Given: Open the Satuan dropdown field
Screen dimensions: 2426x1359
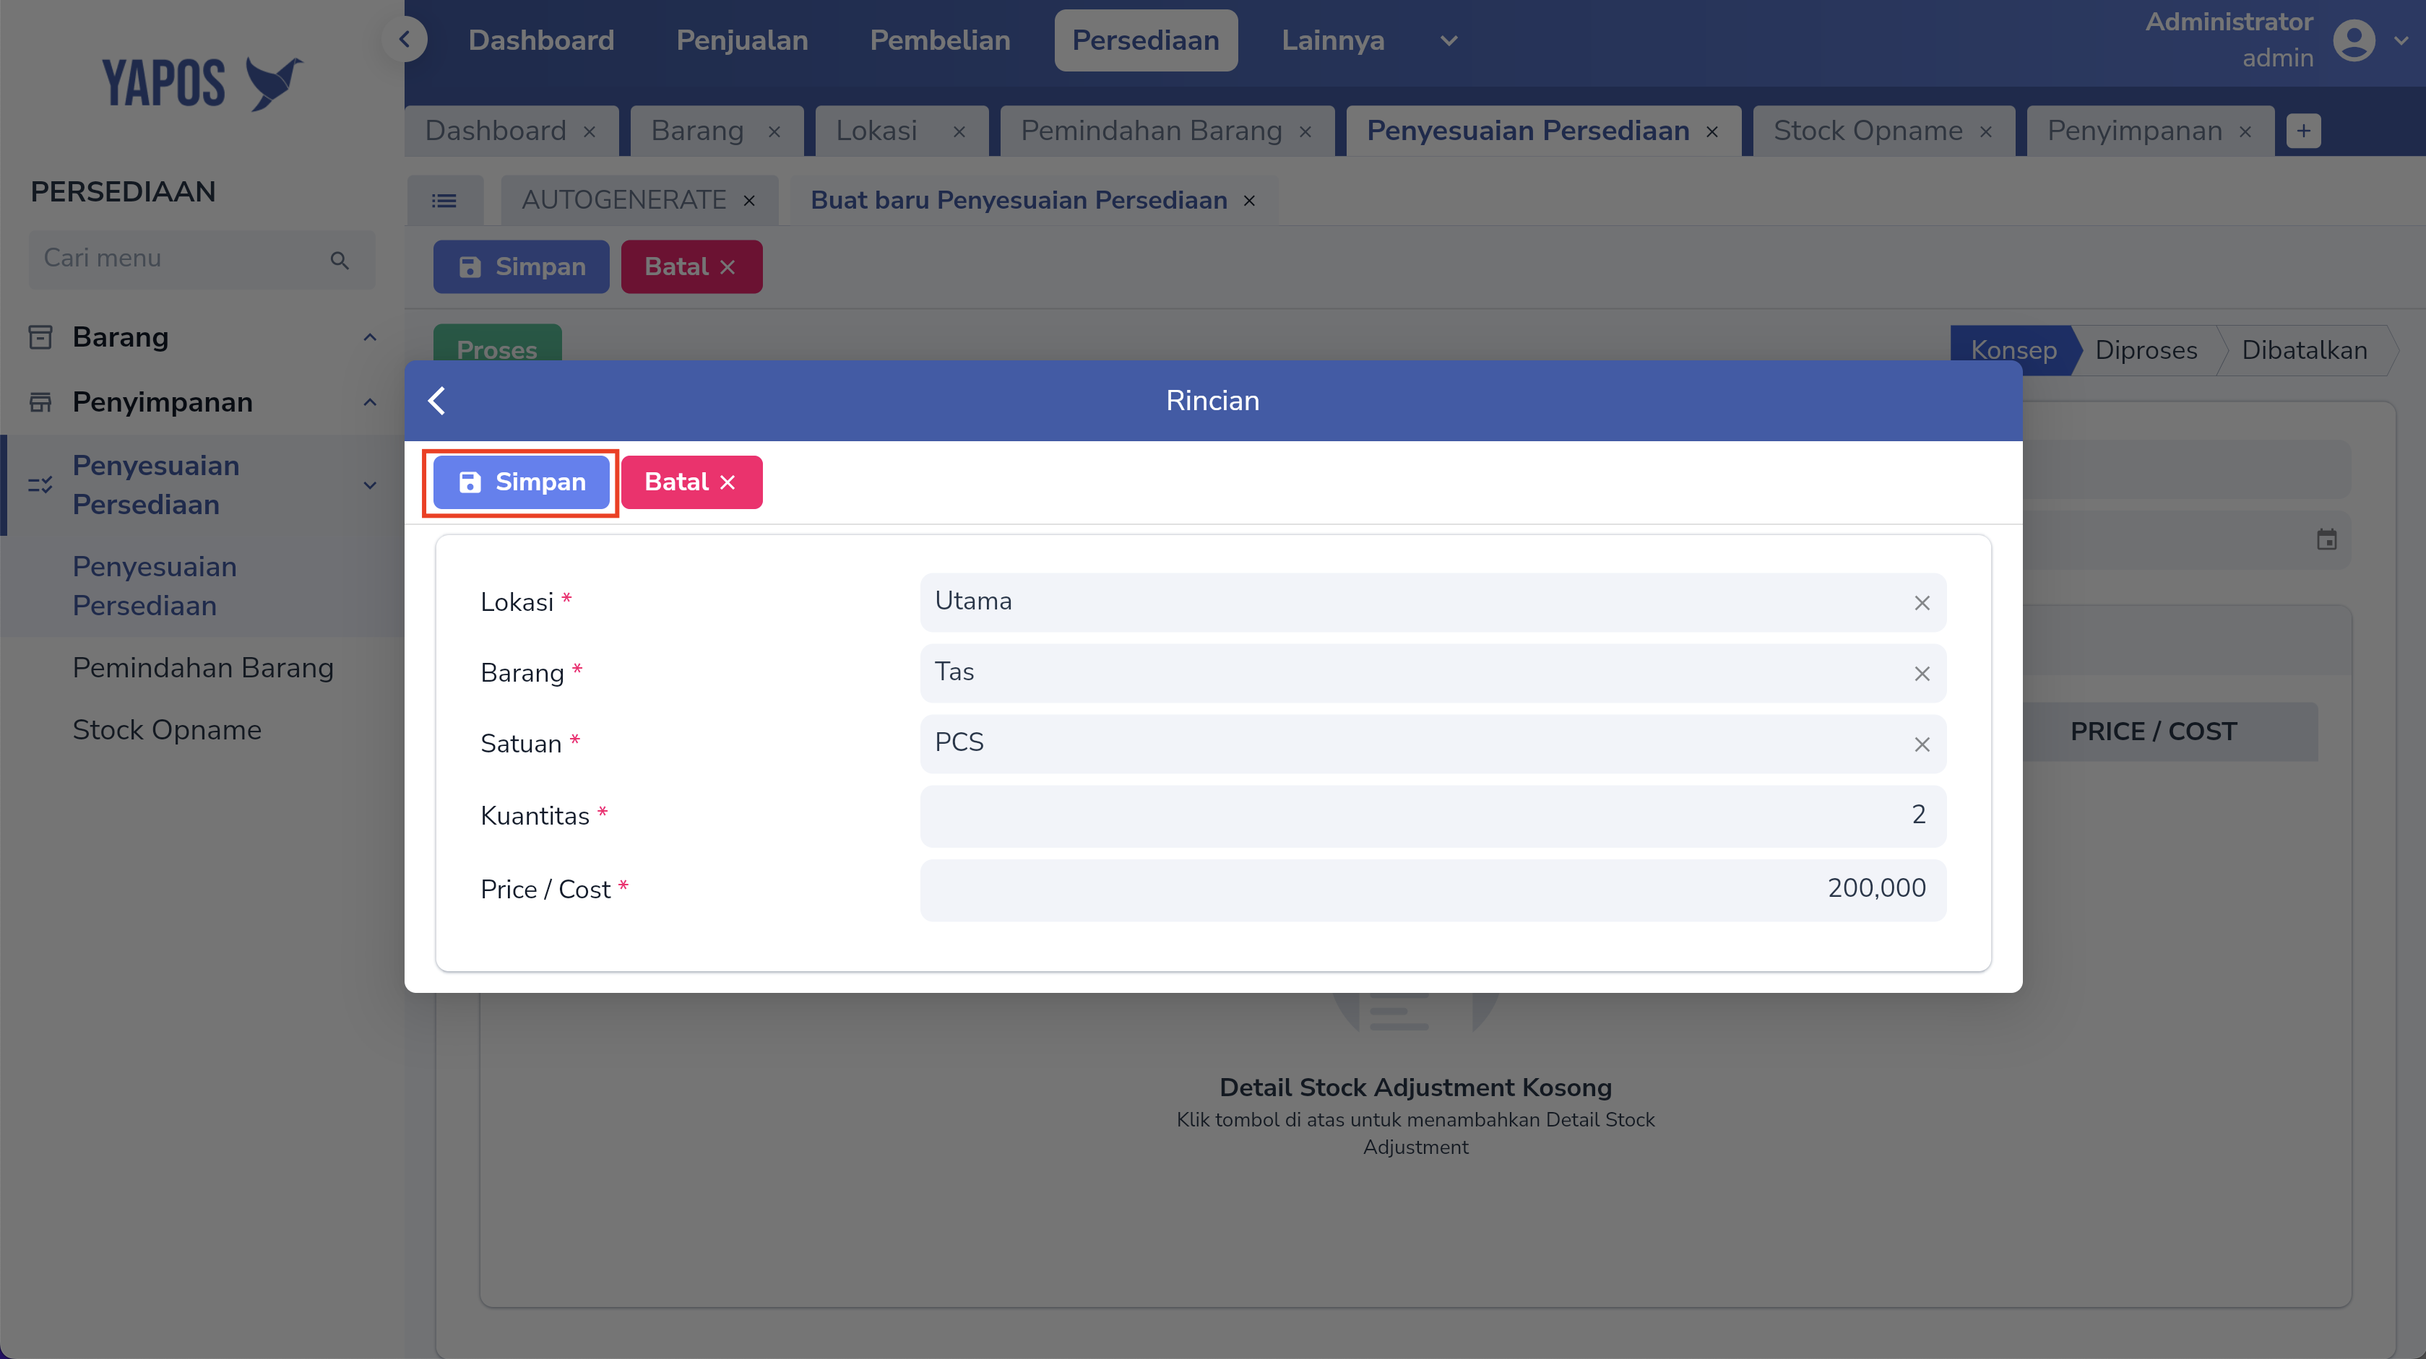Looking at the screenshot, I should (x=1433, y=744).
